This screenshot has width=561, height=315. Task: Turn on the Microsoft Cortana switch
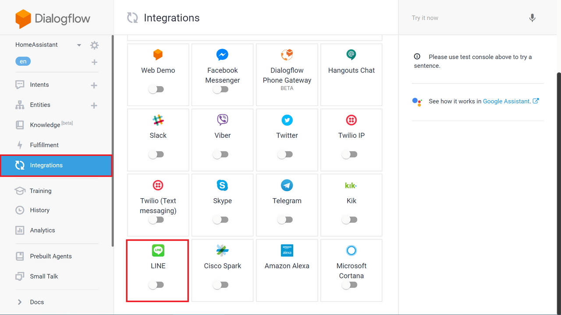(349, 285)
